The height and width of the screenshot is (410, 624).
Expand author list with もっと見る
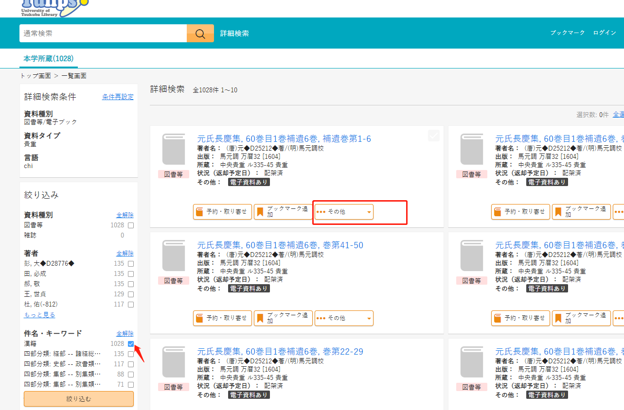39,315
